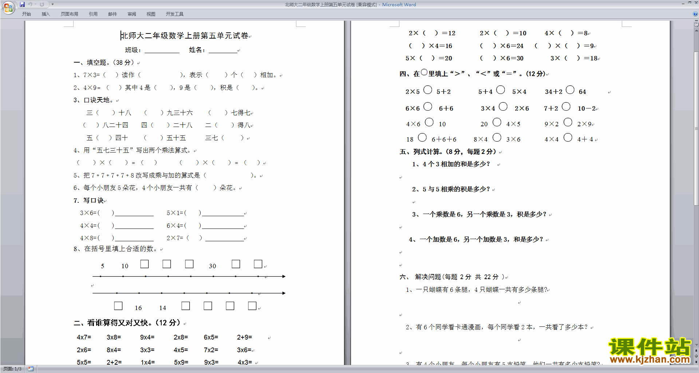Undo the last action

coord(30,4)
